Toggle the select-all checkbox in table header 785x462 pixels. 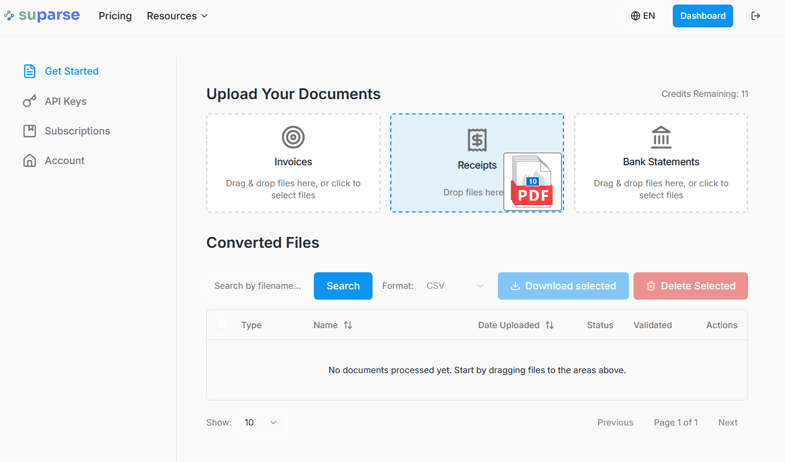(x=222, y=324)
